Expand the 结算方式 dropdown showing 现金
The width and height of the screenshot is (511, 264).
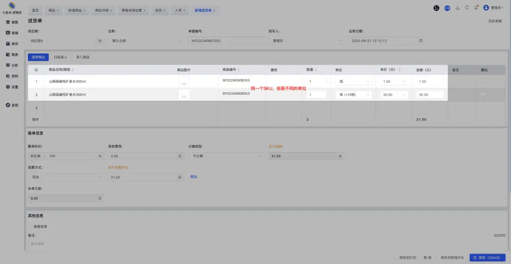66,177
